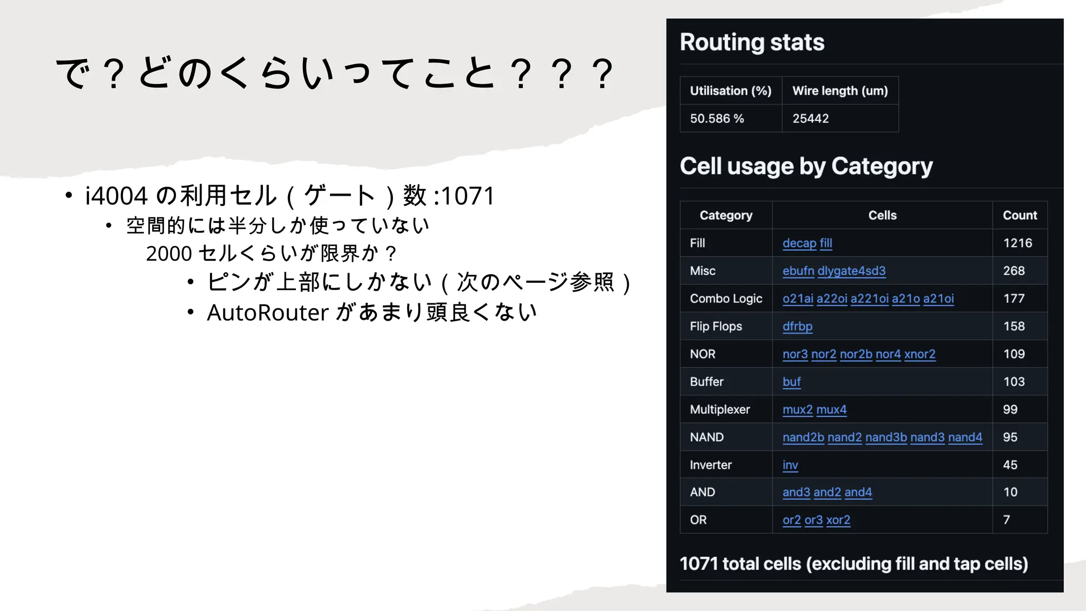Click the 空間的には半分しか使っていない bullet
This screenshot has height=611, width=1086.
point(278,225)
